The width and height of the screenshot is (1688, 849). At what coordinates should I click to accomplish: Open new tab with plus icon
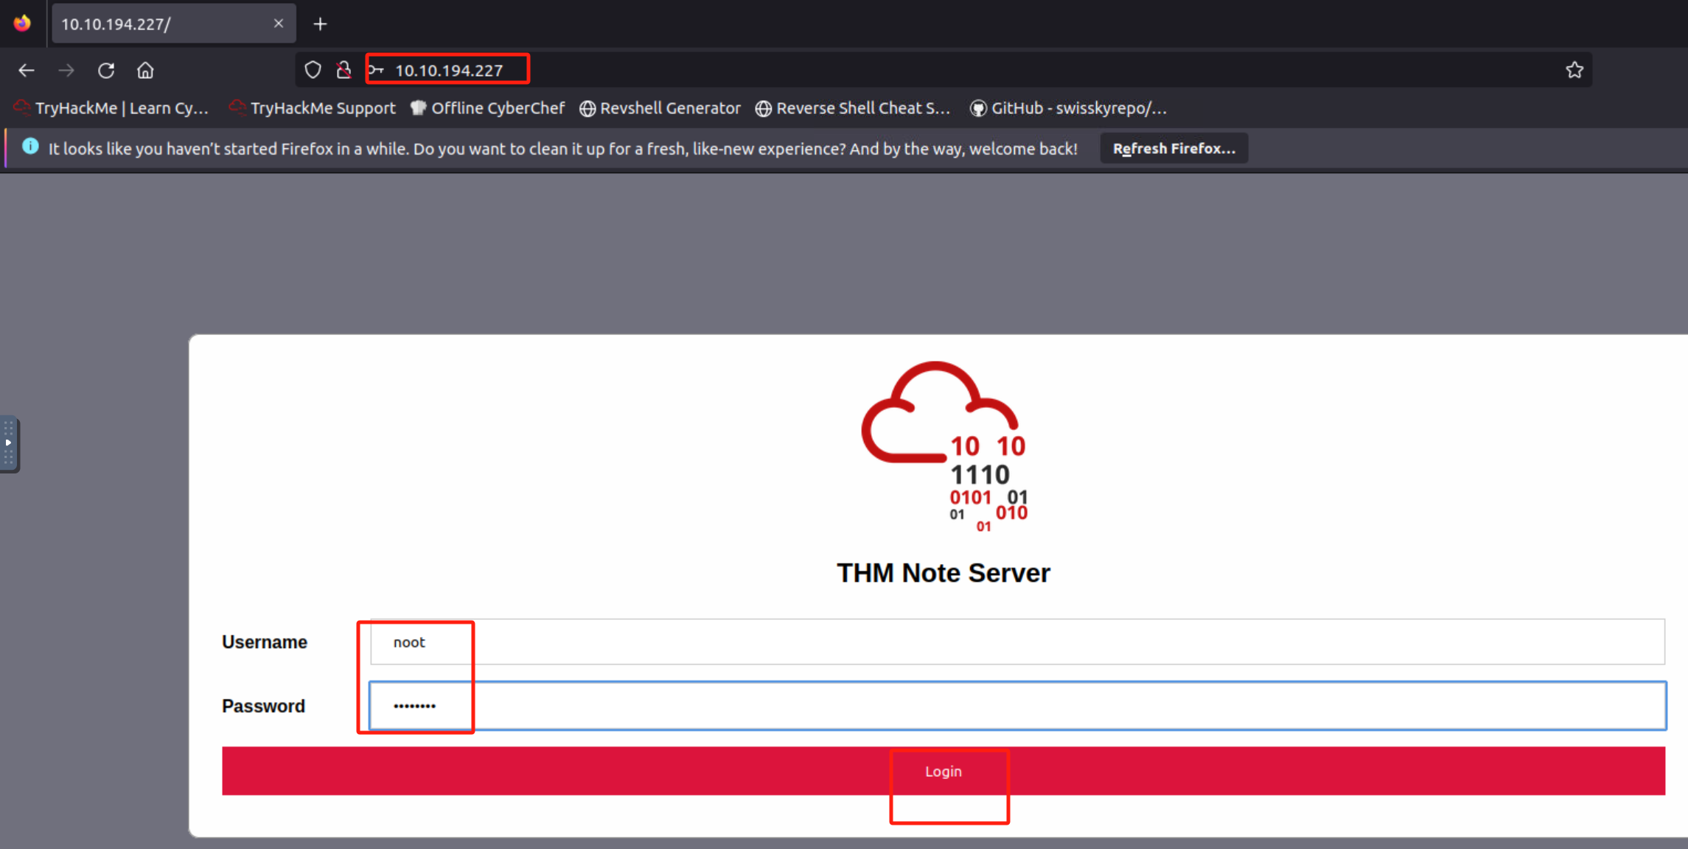click(x=320, y=24)
